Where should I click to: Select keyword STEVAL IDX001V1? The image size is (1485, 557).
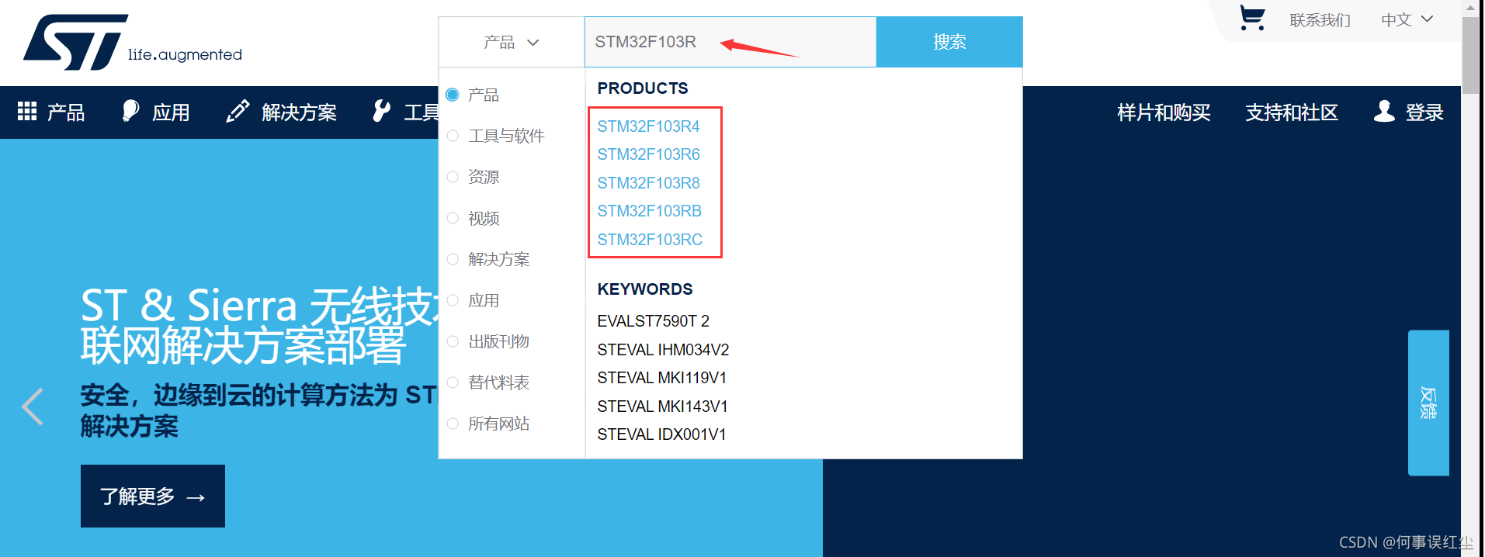(661, 434)
